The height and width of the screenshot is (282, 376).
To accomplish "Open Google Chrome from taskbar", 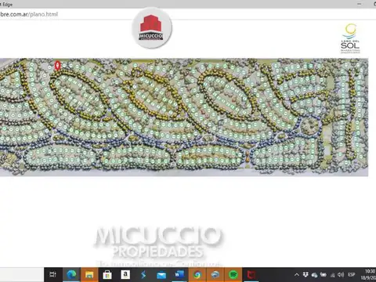I will [197, 274].
